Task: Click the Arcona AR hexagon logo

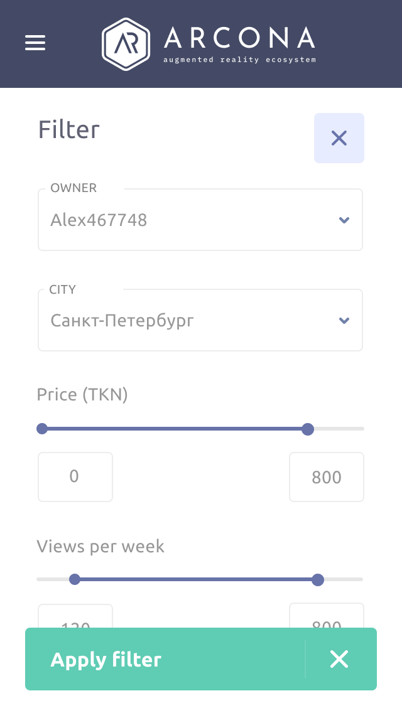Action: click(126, 43)
